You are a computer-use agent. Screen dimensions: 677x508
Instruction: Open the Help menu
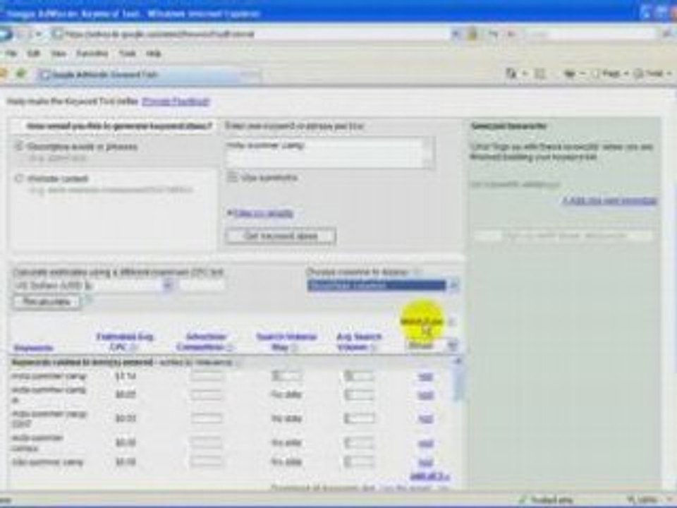coord(153,54)
